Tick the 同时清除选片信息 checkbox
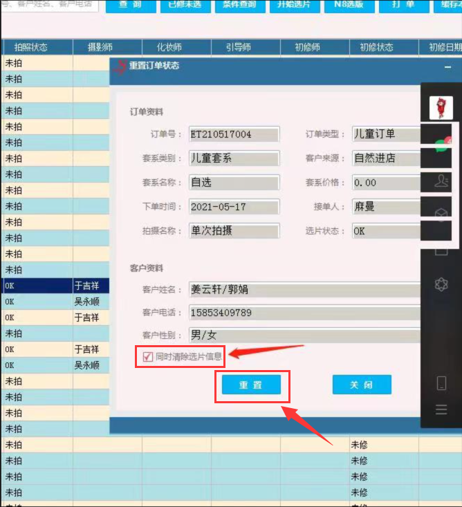 point(148,357)
